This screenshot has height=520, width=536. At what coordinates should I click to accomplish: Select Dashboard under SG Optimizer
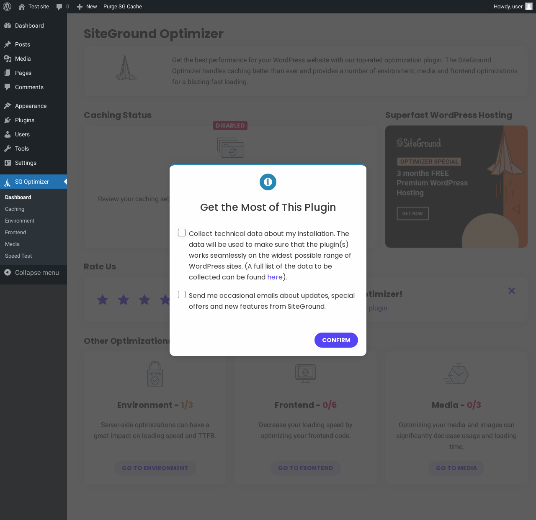click(x=18, y=197)
